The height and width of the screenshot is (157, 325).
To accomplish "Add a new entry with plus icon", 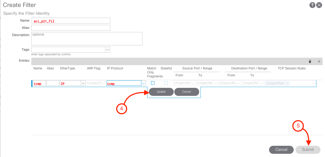I will pyautogui.click(x=319, y=61).
